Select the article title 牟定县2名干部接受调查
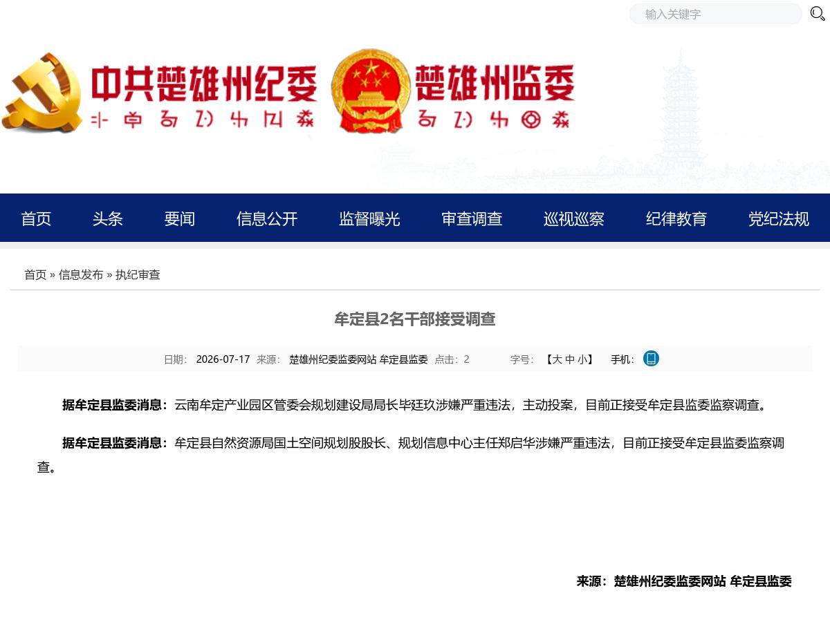This screenshot has height=622, width=830. tap(415, 319)
